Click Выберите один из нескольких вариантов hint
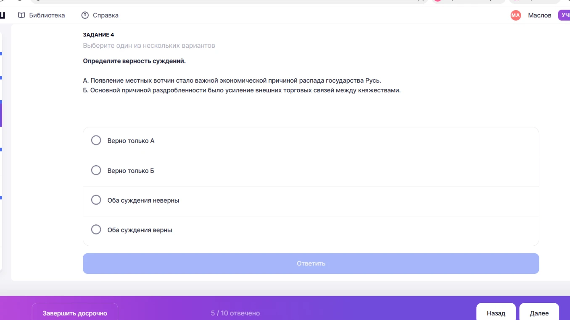The image size is (570, 320). point(149,45)
